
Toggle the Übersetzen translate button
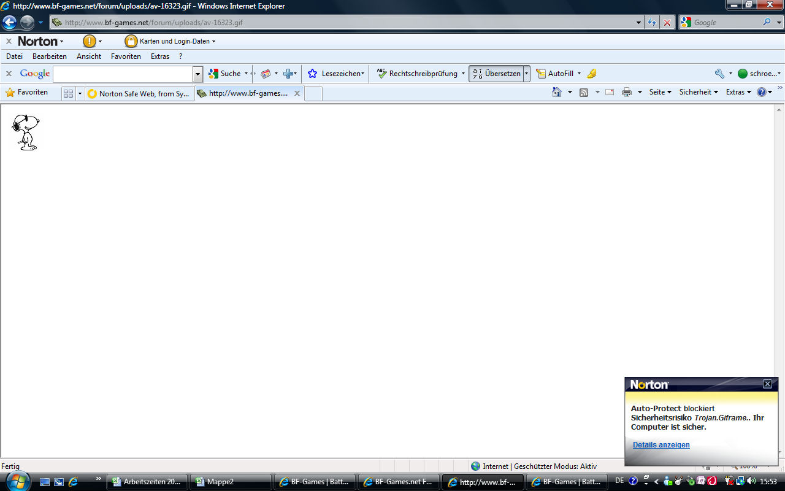coord(496,74)
